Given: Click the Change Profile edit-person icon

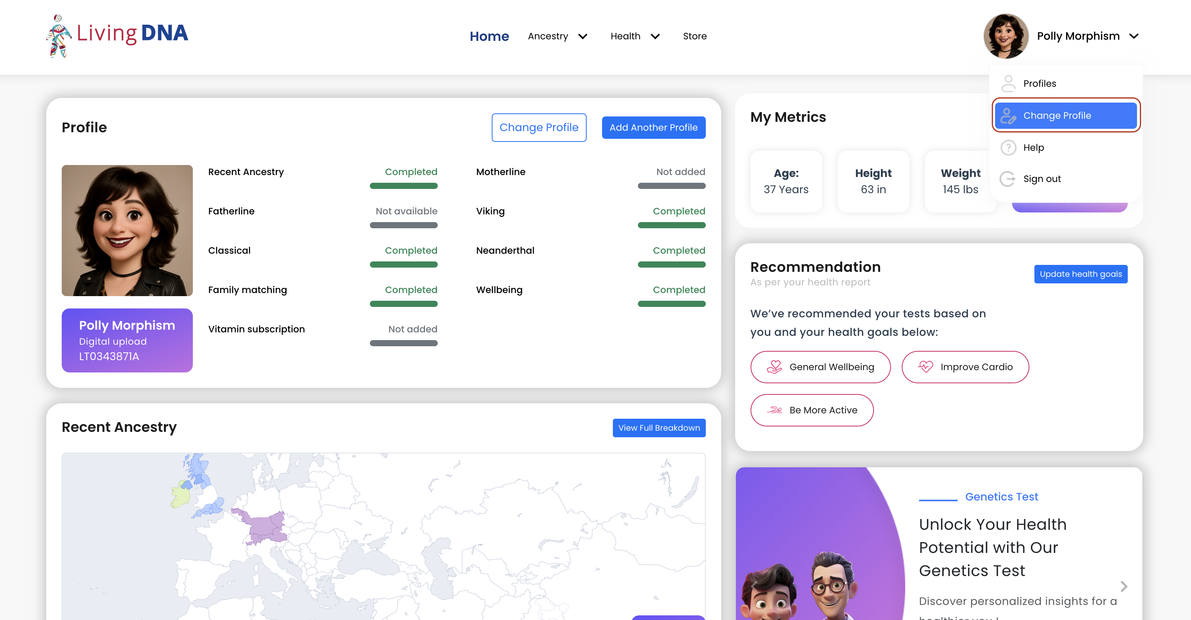Looking at the screenshot, I should pyautogui.click(x=1008, y=116).
